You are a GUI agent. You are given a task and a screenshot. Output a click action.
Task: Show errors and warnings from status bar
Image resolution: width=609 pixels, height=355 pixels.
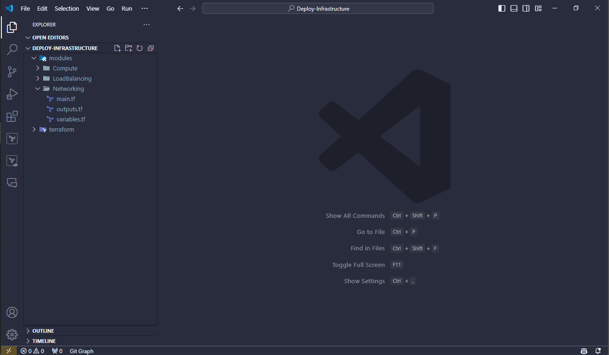(x=32, y=351)
